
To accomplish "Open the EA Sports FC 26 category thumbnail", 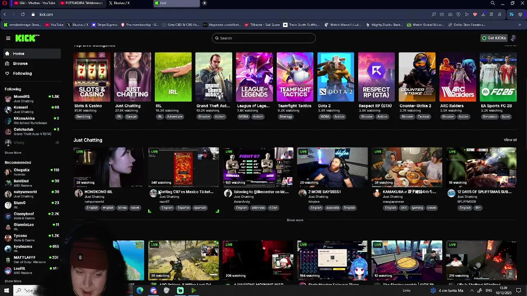I will pyautogui.click(x=498, y=77).
